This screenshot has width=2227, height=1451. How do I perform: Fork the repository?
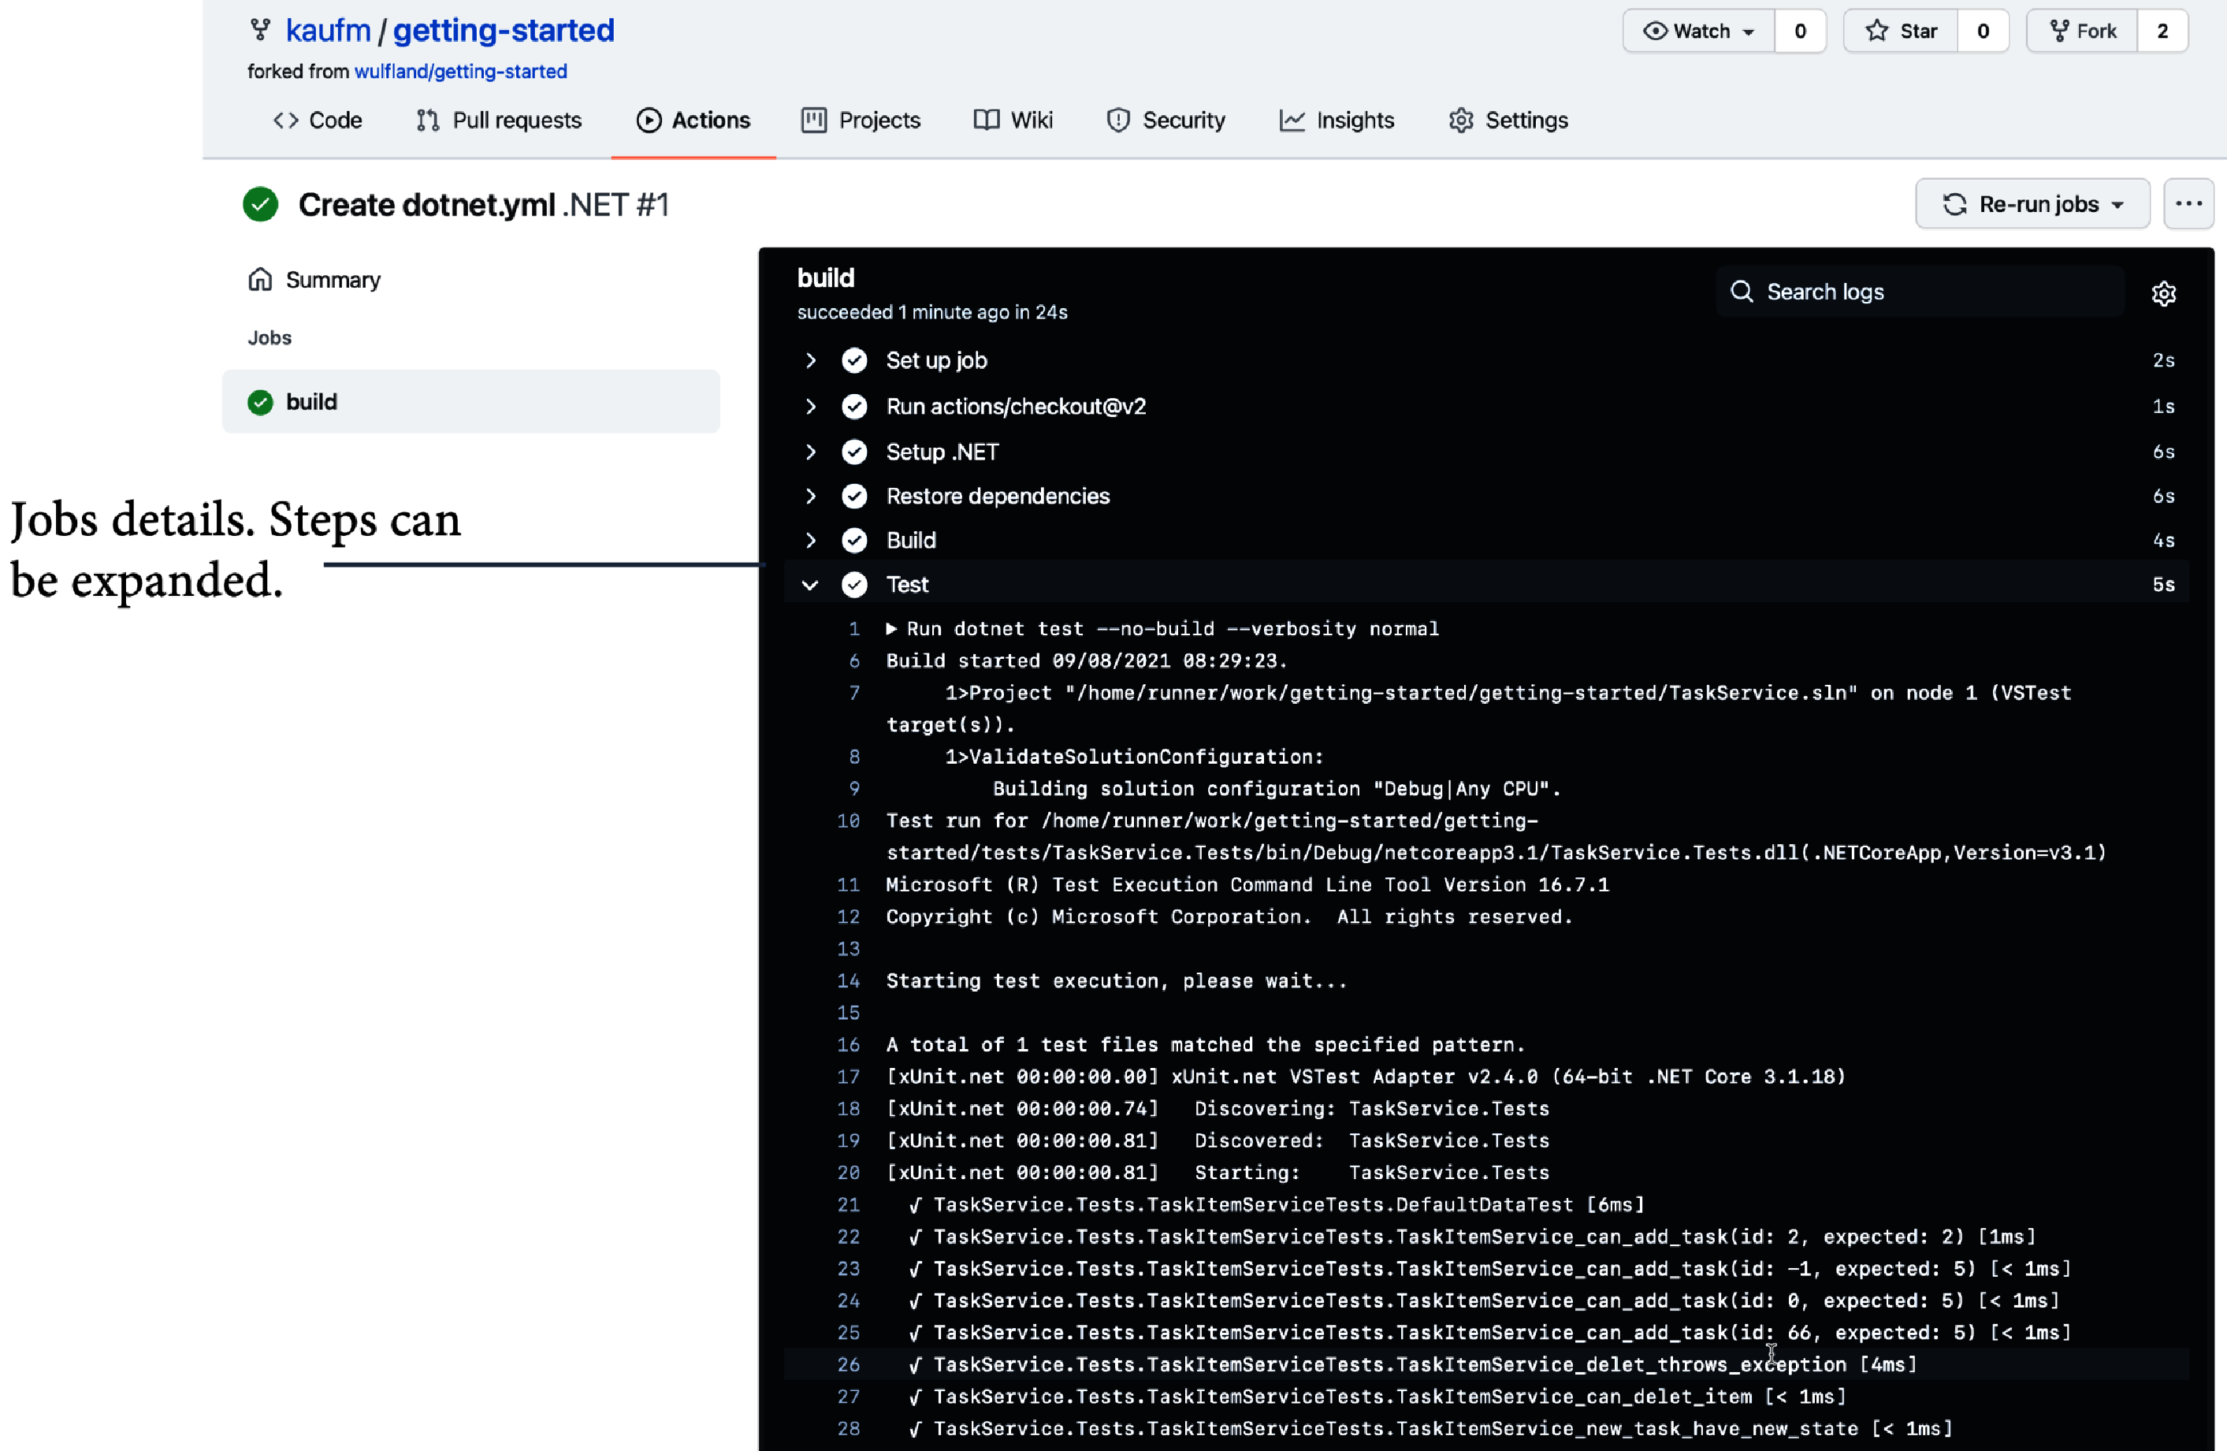[x=2082, y=31]
